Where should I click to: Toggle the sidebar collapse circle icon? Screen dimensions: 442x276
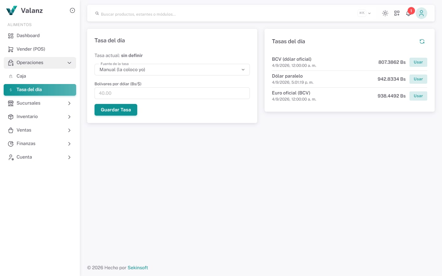[72, 10]
